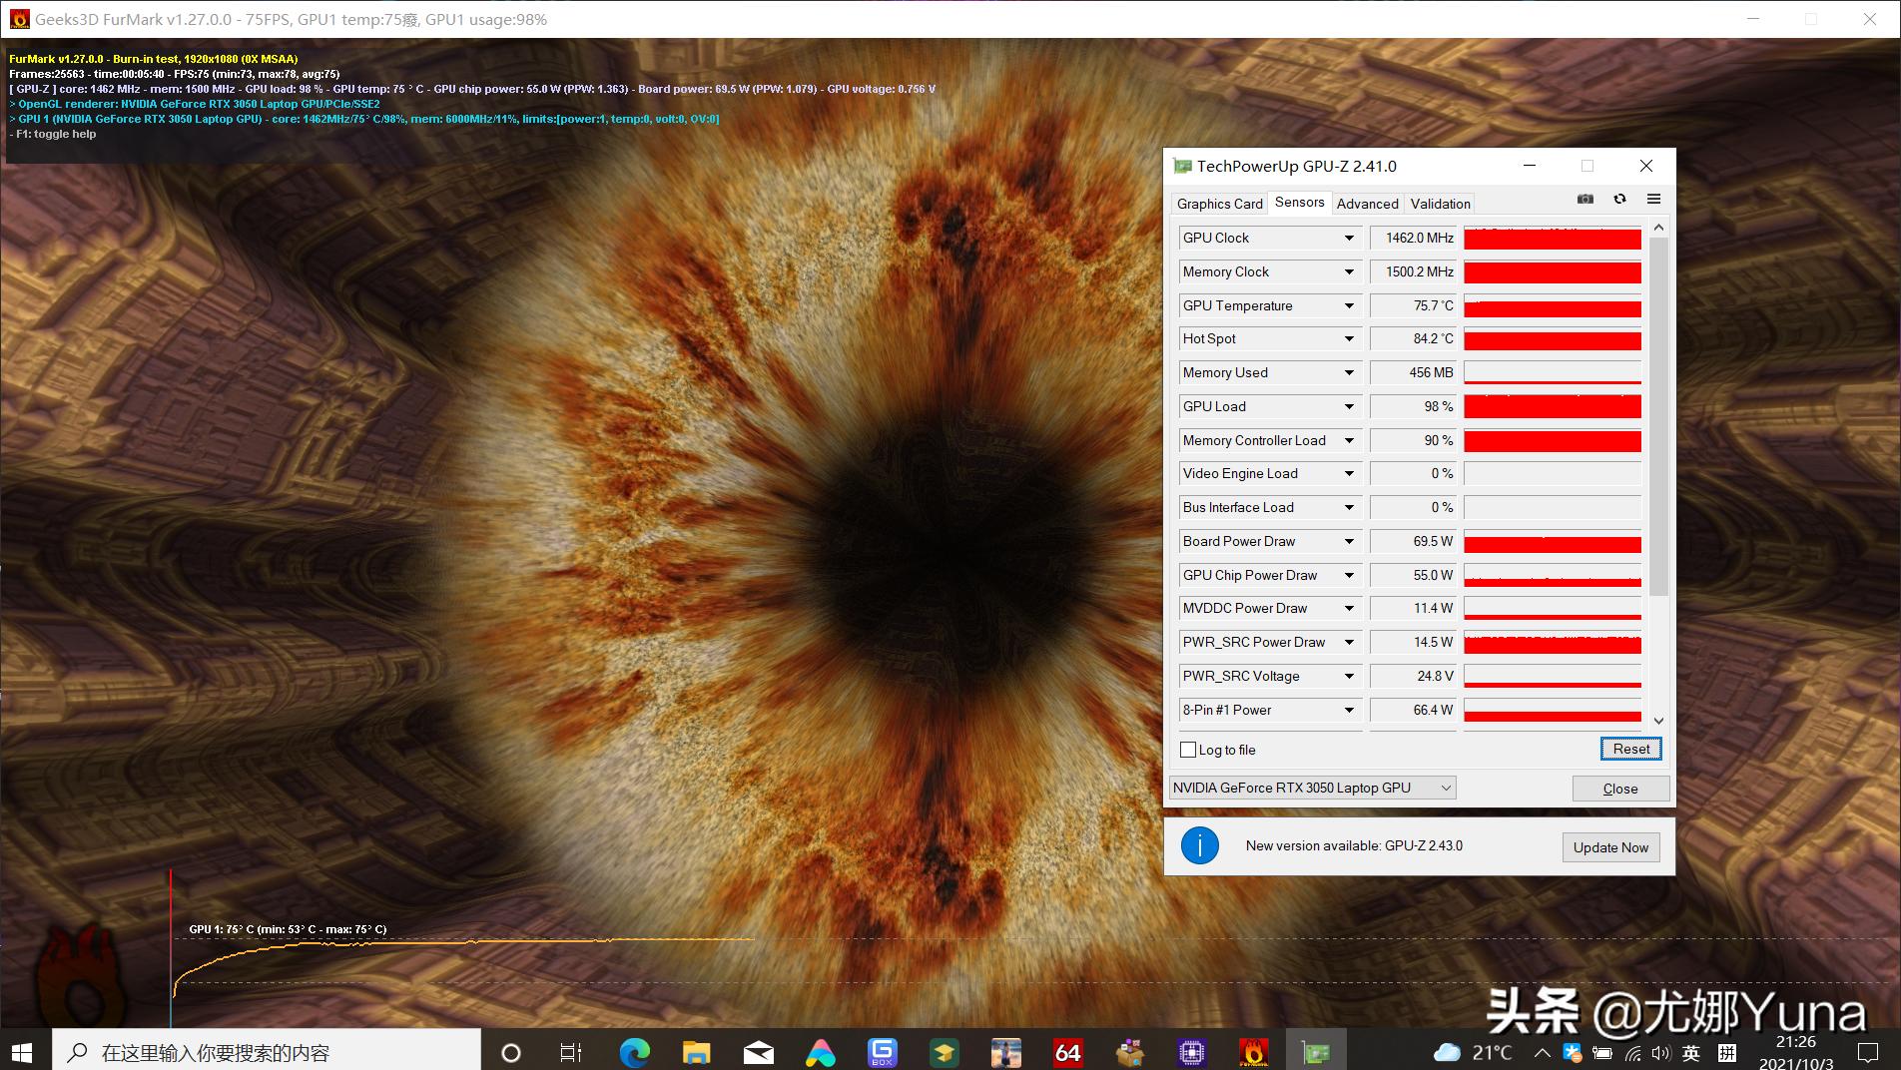This screenshot has height=1070, width=1901.
Task: Open Microsoft Edge from the taskbar
Action: pos(634,1052)
